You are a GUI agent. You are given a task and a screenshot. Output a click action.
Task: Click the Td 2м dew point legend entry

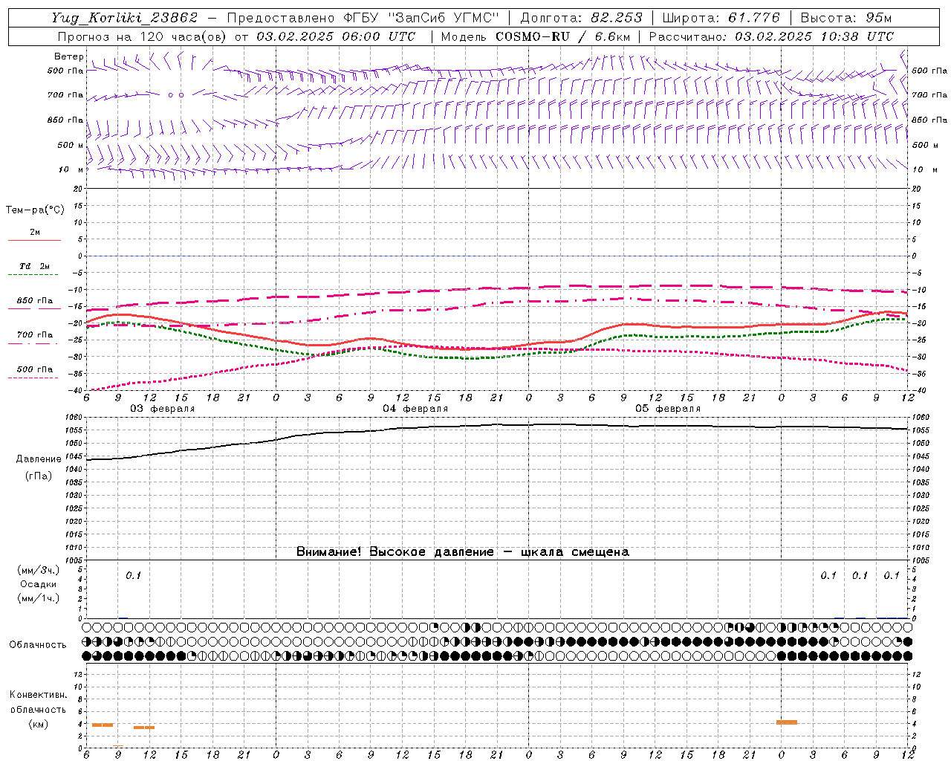34,266
